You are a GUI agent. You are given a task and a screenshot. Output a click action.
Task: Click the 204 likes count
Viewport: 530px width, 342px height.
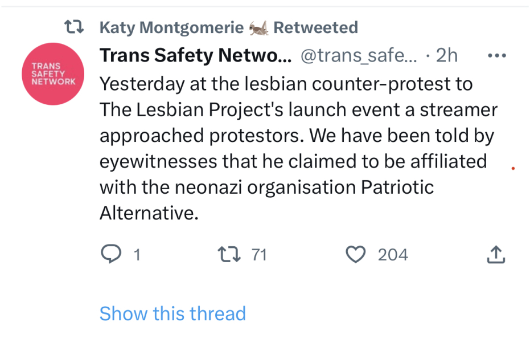[392, 255]
